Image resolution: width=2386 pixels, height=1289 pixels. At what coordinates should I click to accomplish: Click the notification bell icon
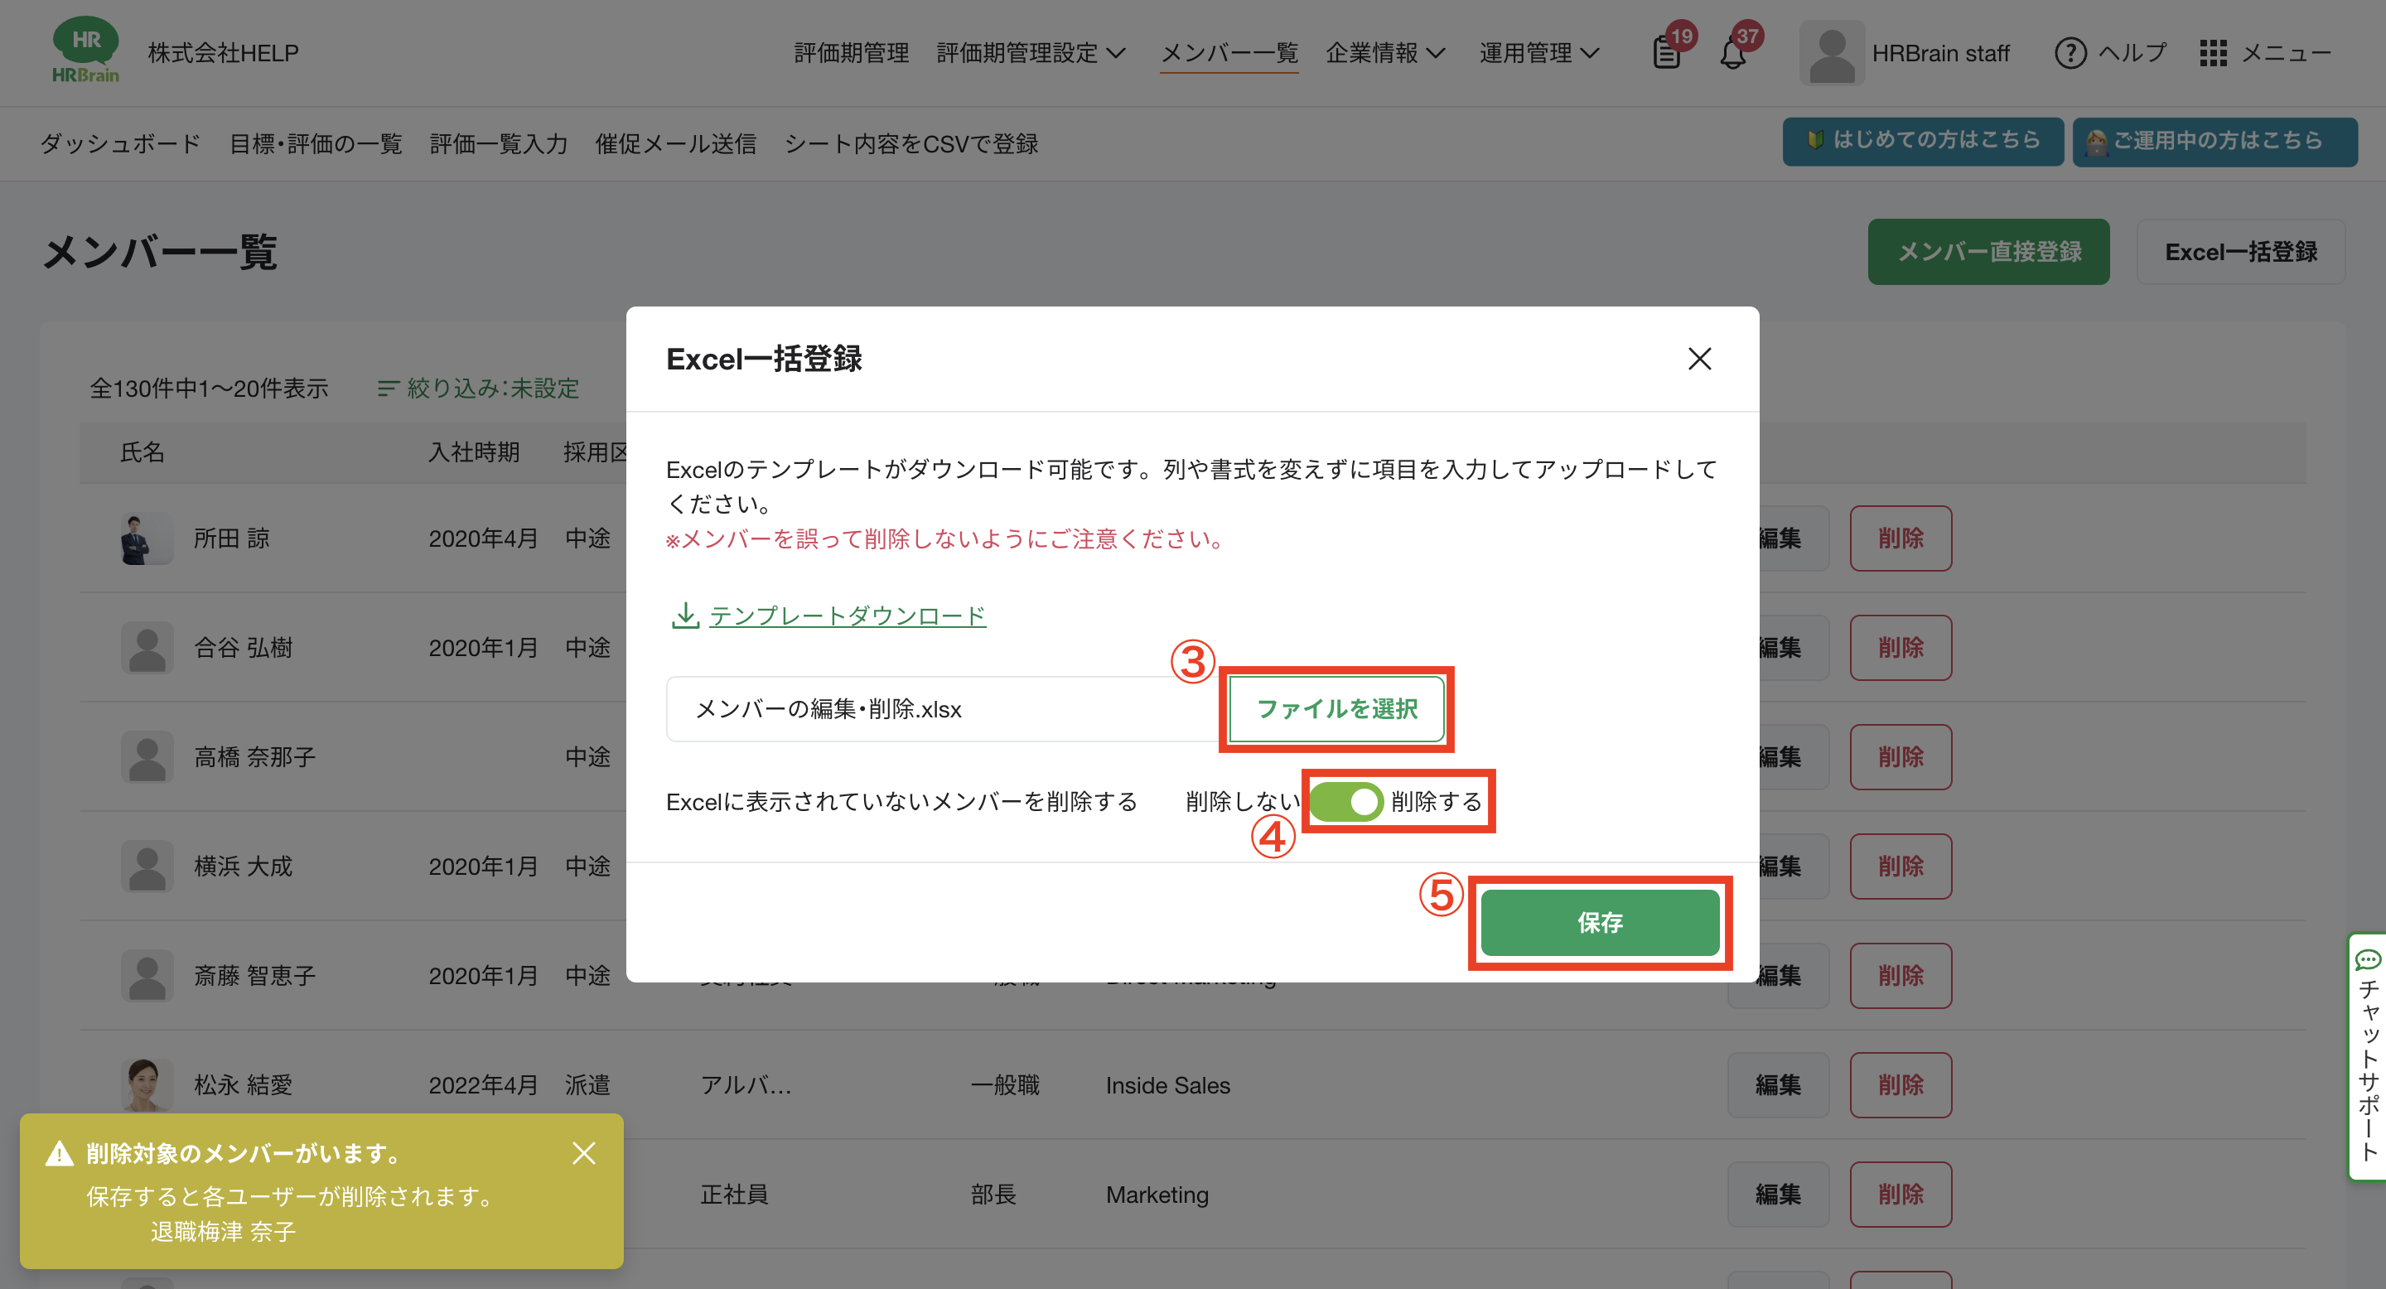[1732, 55]
